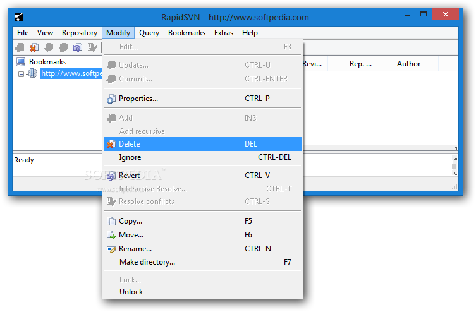476x312 pixels.
Task: Click the log panel vertical scrollbar
Action: [455, 165]
